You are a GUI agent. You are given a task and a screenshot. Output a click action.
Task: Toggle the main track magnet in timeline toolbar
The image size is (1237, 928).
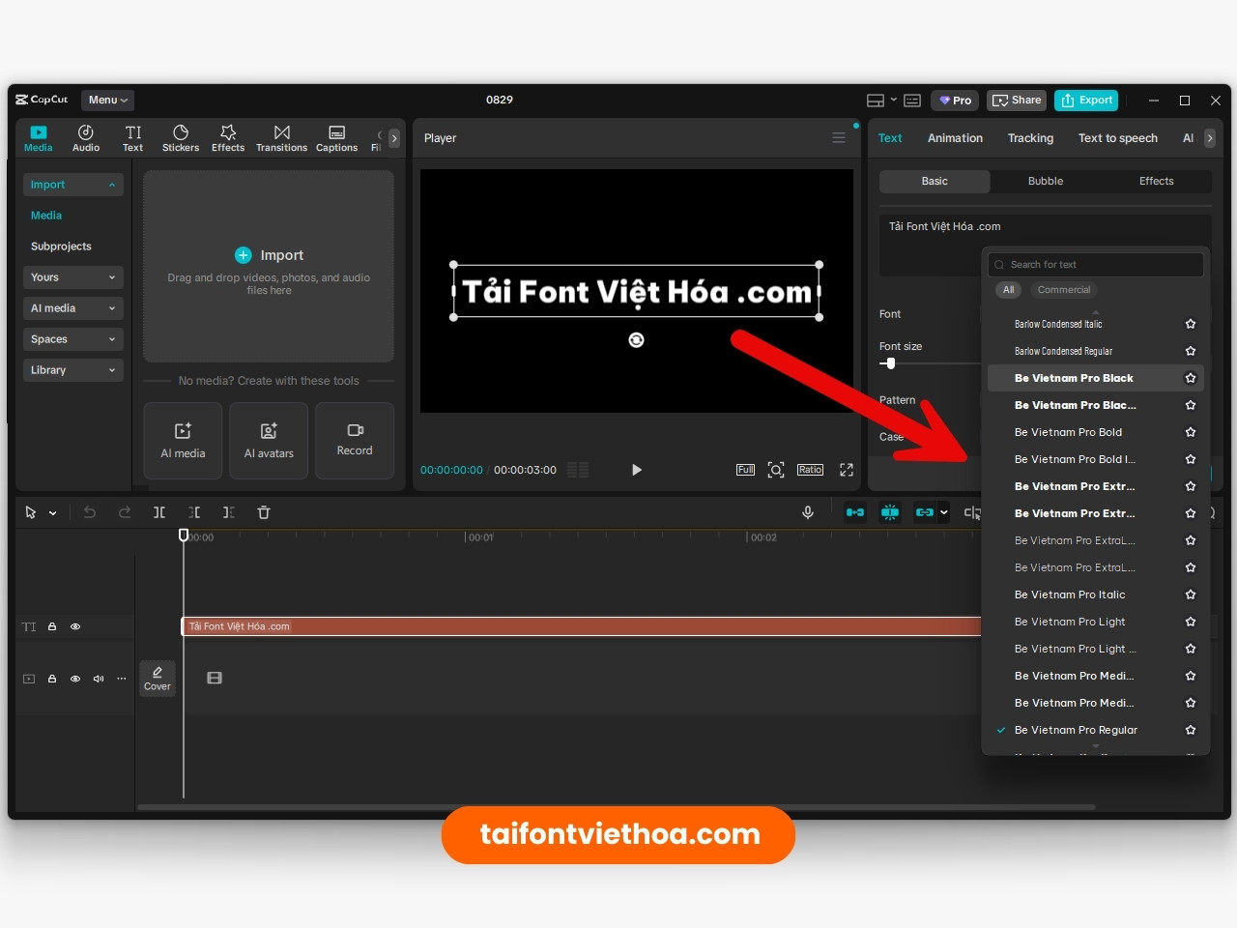coord(855,512)
